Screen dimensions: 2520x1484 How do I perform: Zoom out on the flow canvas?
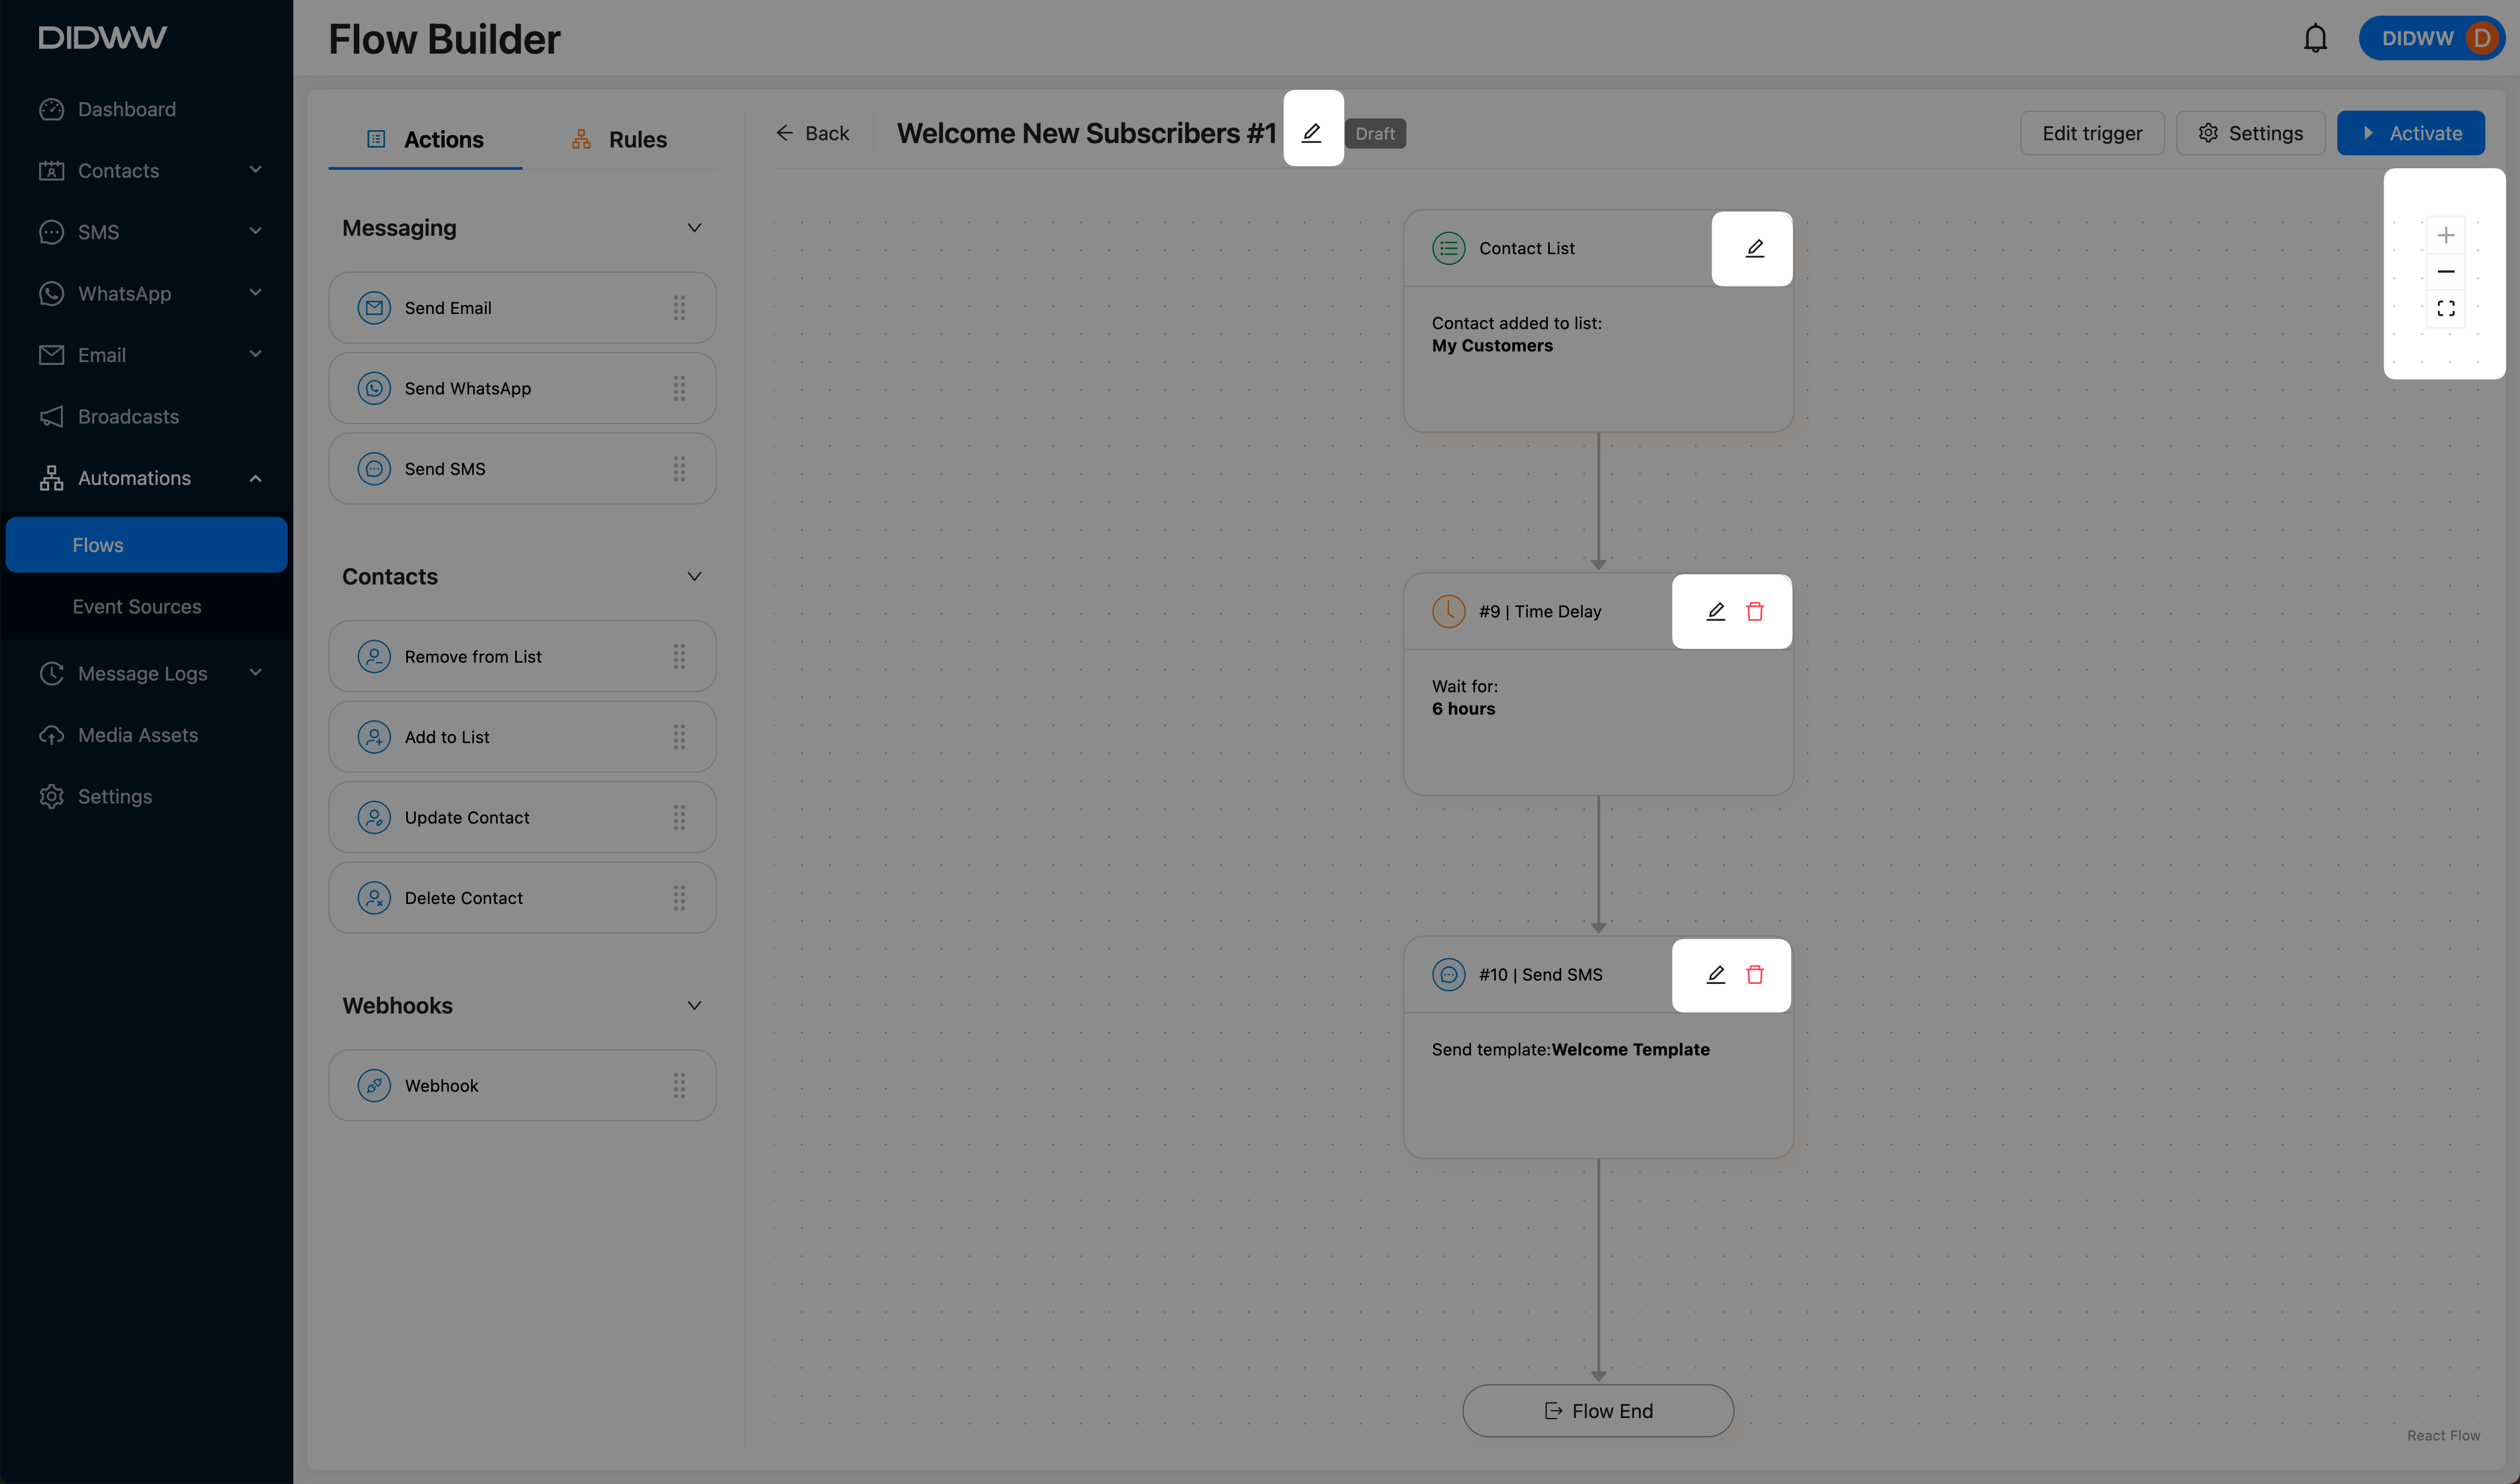pyautogui.click(x=2445, y=272)
